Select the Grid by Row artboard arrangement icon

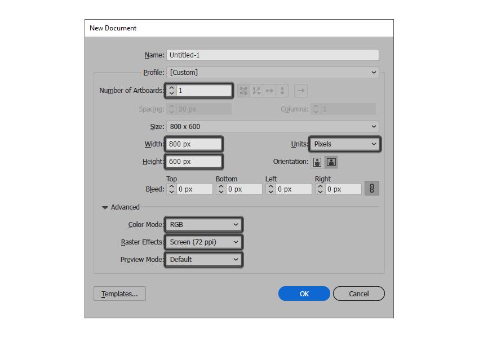[x=243, y=91]
